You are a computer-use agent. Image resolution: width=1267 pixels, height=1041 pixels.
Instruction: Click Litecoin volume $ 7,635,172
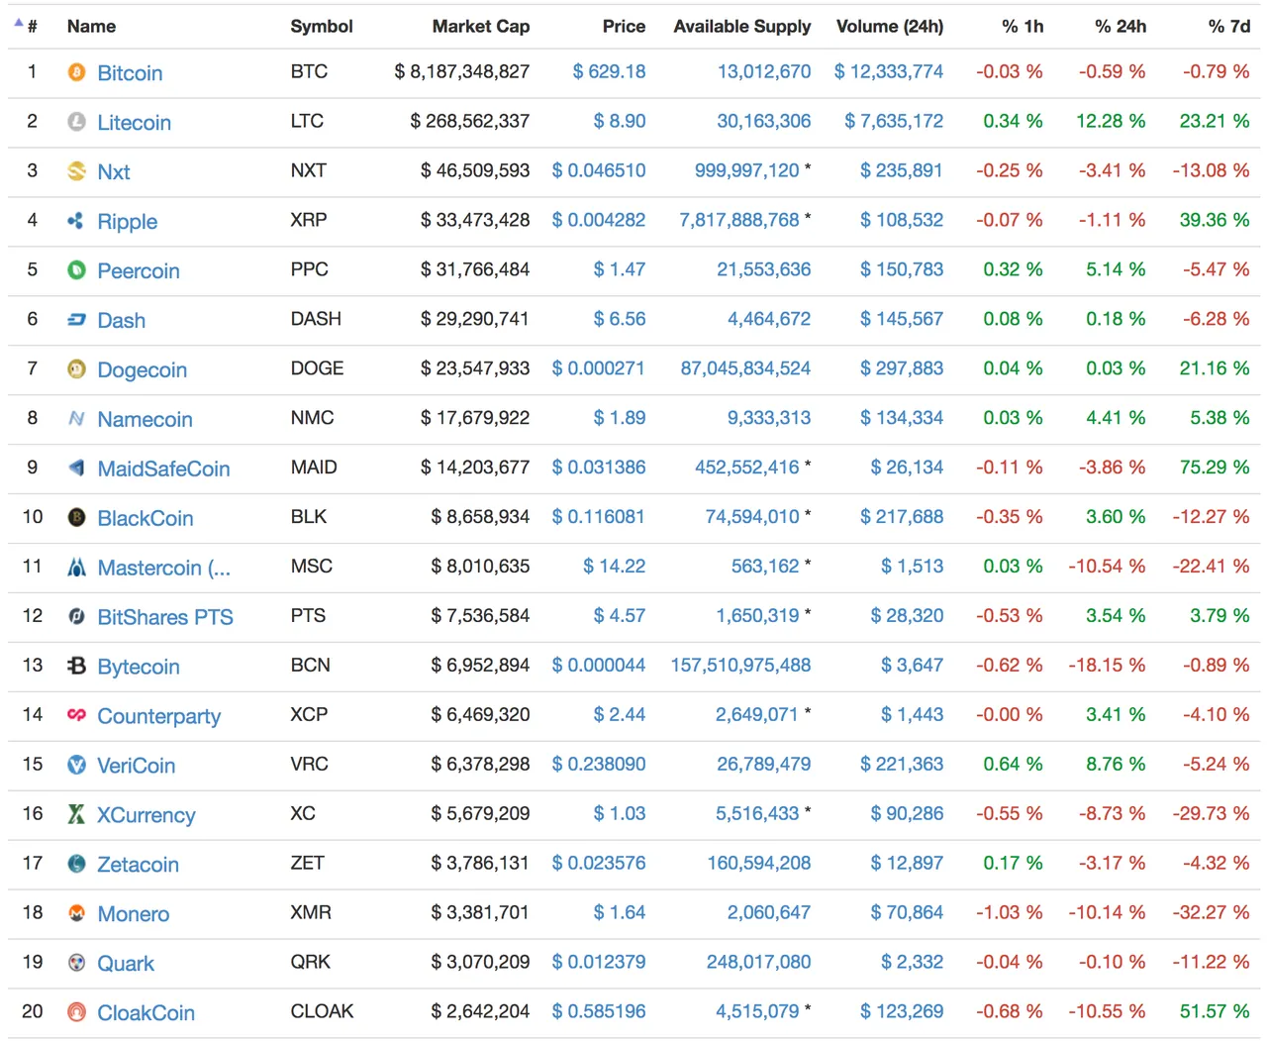point(894,121)
